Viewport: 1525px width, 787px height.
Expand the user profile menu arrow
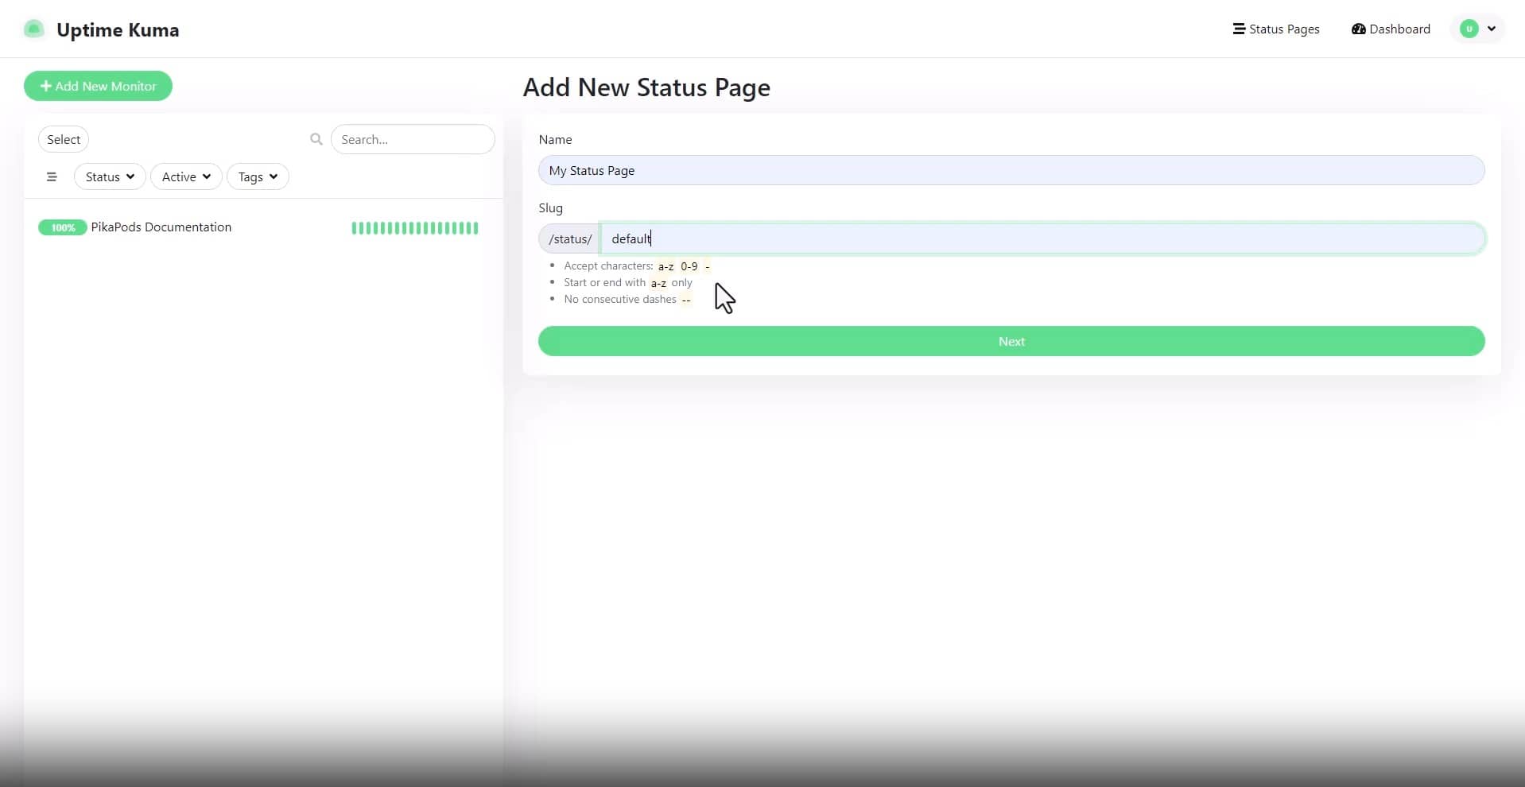pyautogui.click(x=1492, y=29)
